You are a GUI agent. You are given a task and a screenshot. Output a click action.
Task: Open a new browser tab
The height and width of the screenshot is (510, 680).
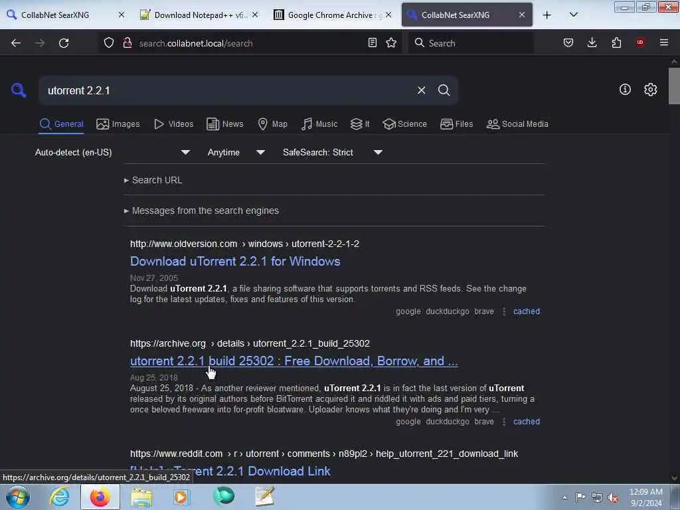pyautogui.click(x=547, y=15)
